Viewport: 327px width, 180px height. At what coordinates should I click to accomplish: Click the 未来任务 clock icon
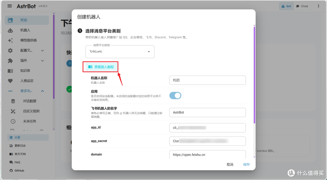[13, 121]
